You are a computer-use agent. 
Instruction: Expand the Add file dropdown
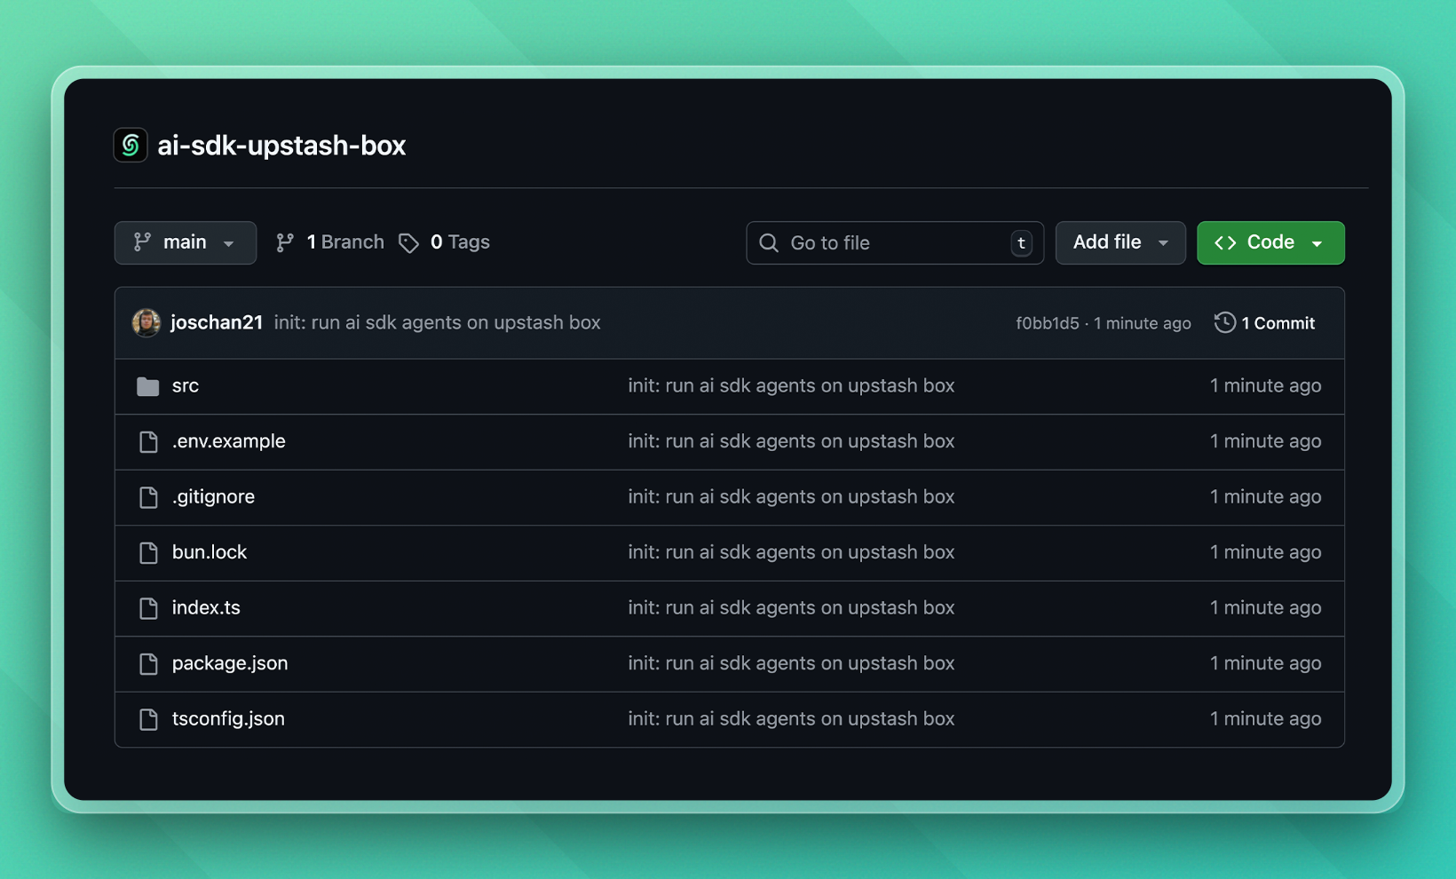(1120, 242)
